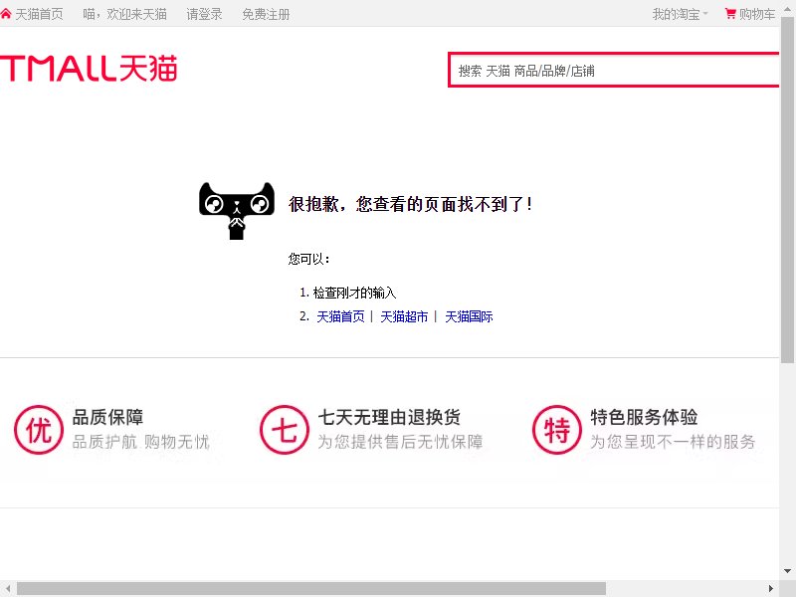Image resolution: width=796 pixels, height=597 pixels.
Task: Open the 免费注册 registration link
Action: point(266,14)
